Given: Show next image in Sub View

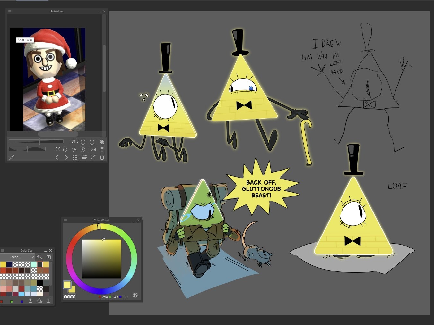Looking at the screenshot, I should (66, 157).
